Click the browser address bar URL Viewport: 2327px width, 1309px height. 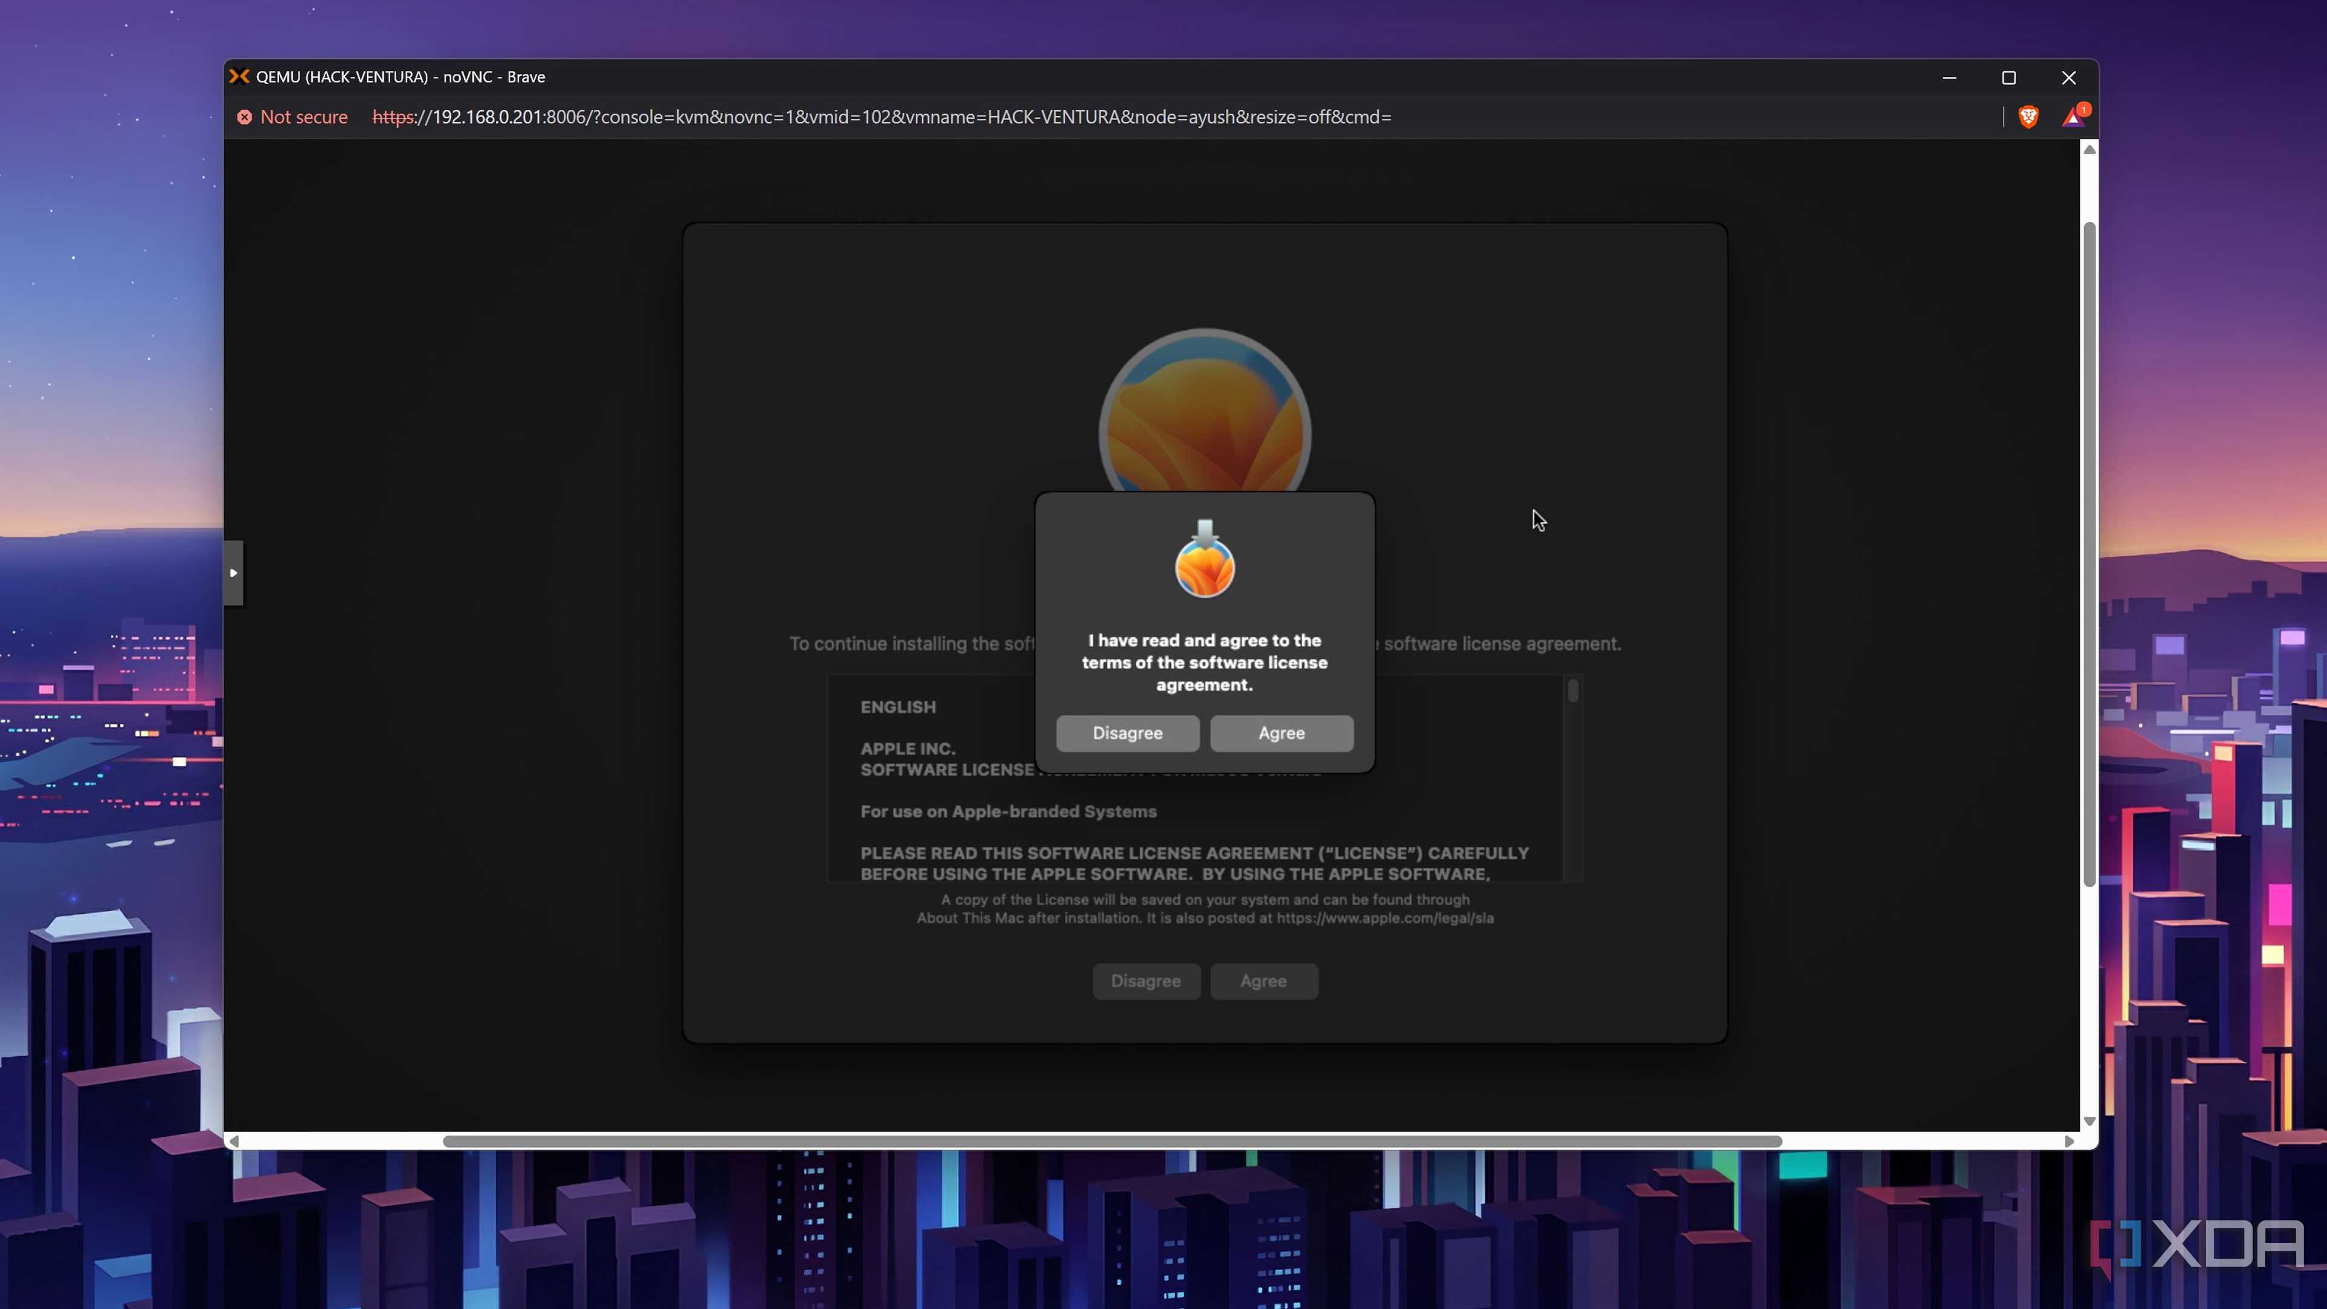[882, 118]
